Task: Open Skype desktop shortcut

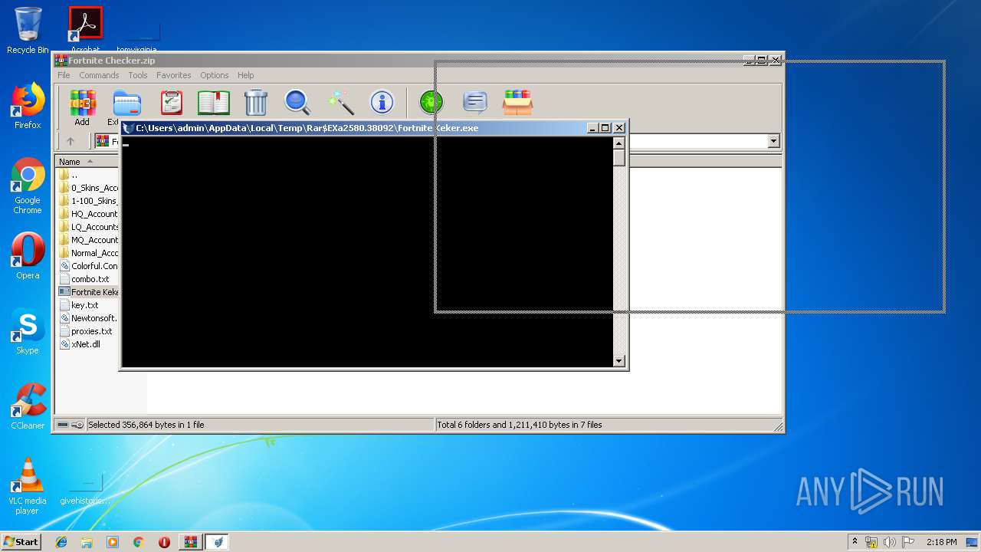Action: (x=28, y=331)
